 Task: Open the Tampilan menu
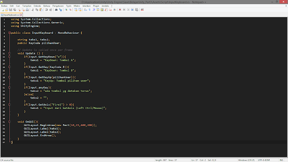pyautogui.click(x=27, y=6)
